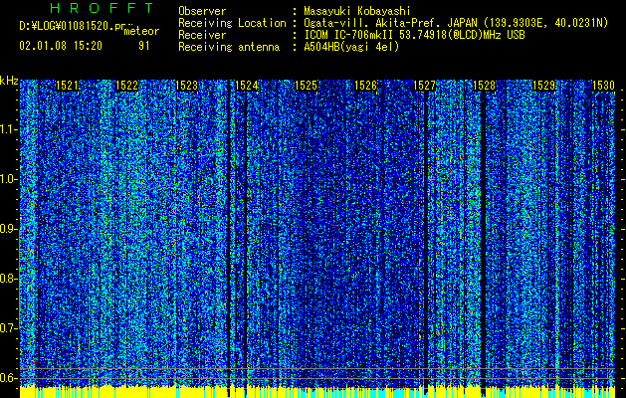Click the 1522 time marker

[x=126, y=86]
